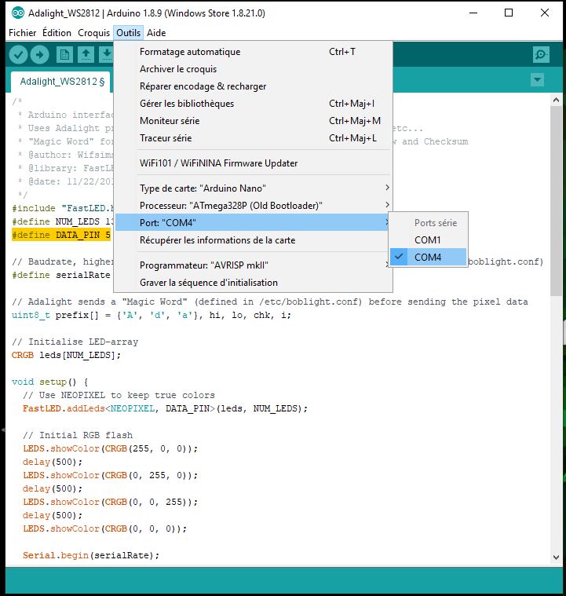Click the editor scrollbar down arrow
The height and width of the screenshot is (596, 566).
tap(556, 558)
